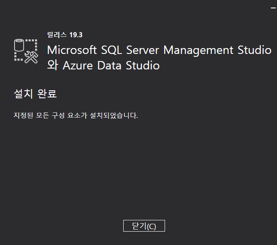Viewport: 277px width, 245px height.
Task: Minimize the installer window
Action: [x=273, y=8]
